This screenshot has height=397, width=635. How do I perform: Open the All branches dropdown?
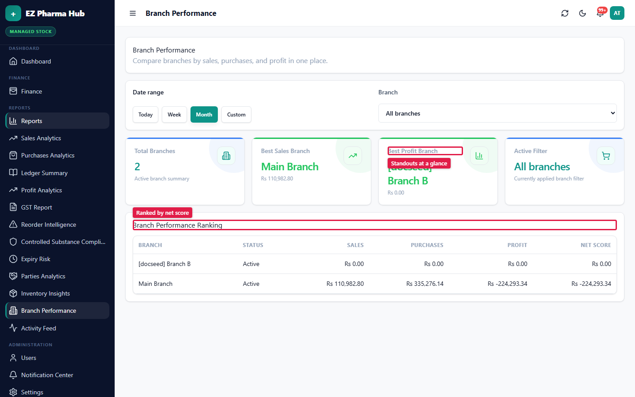[x=497, y=113]
